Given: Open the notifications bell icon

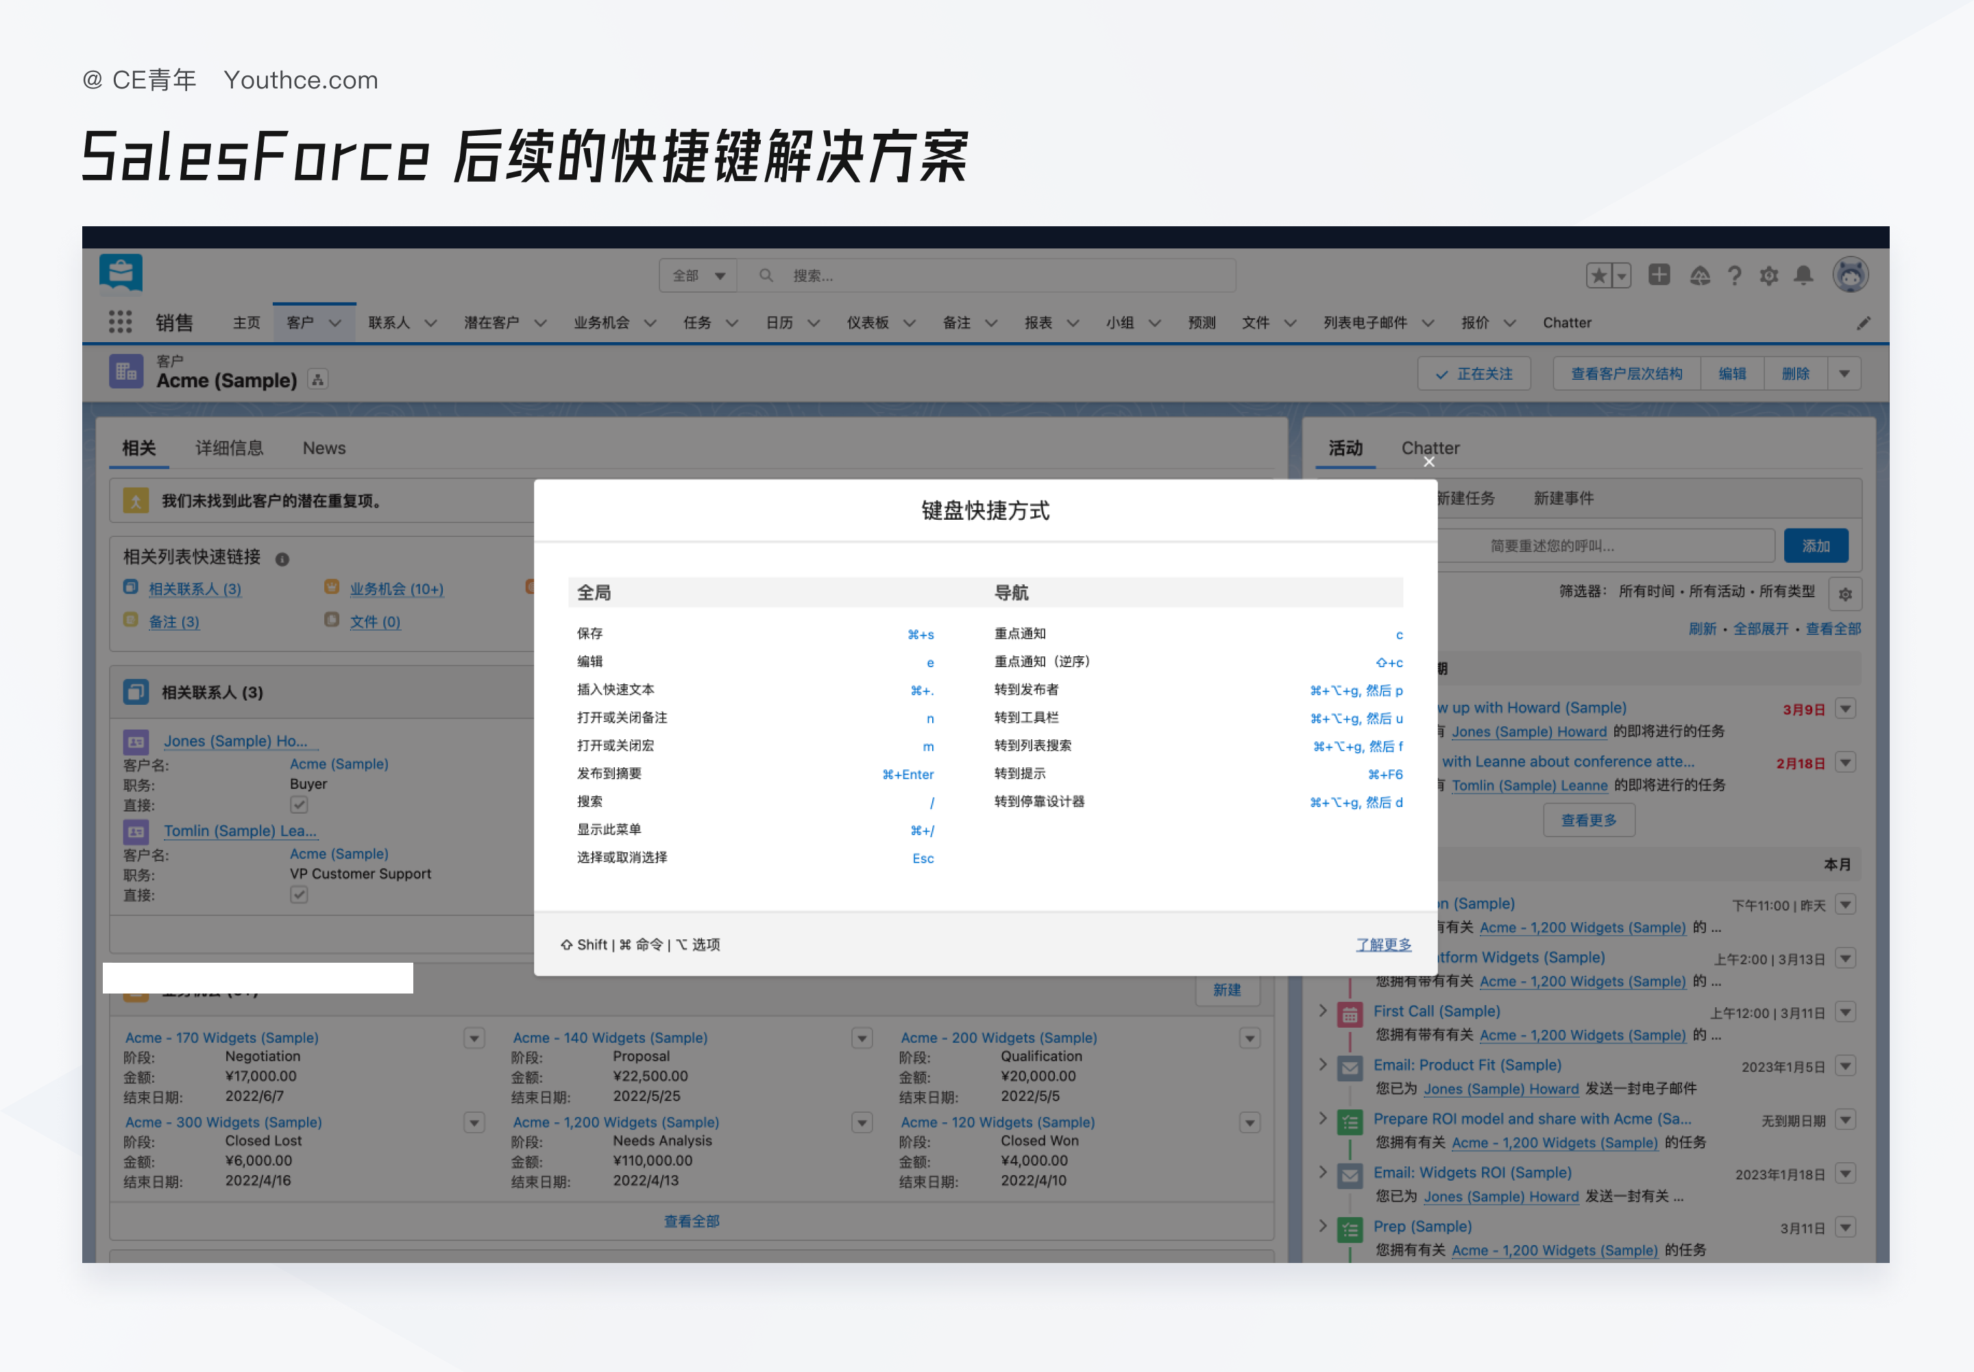Looking at the screenshot, I should 1803,276.
